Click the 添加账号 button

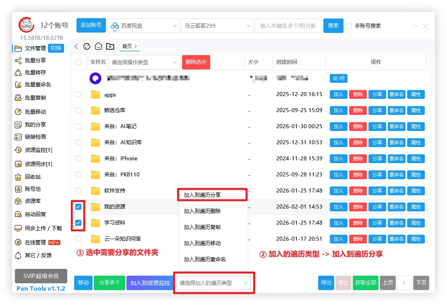(x=91, y=25)
